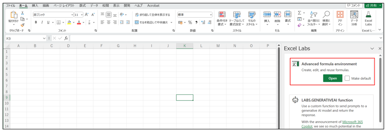The width and height of the screenshot is (387, 132).
Task: Toggle middle vertical alignment button
Action: point(109,14)
